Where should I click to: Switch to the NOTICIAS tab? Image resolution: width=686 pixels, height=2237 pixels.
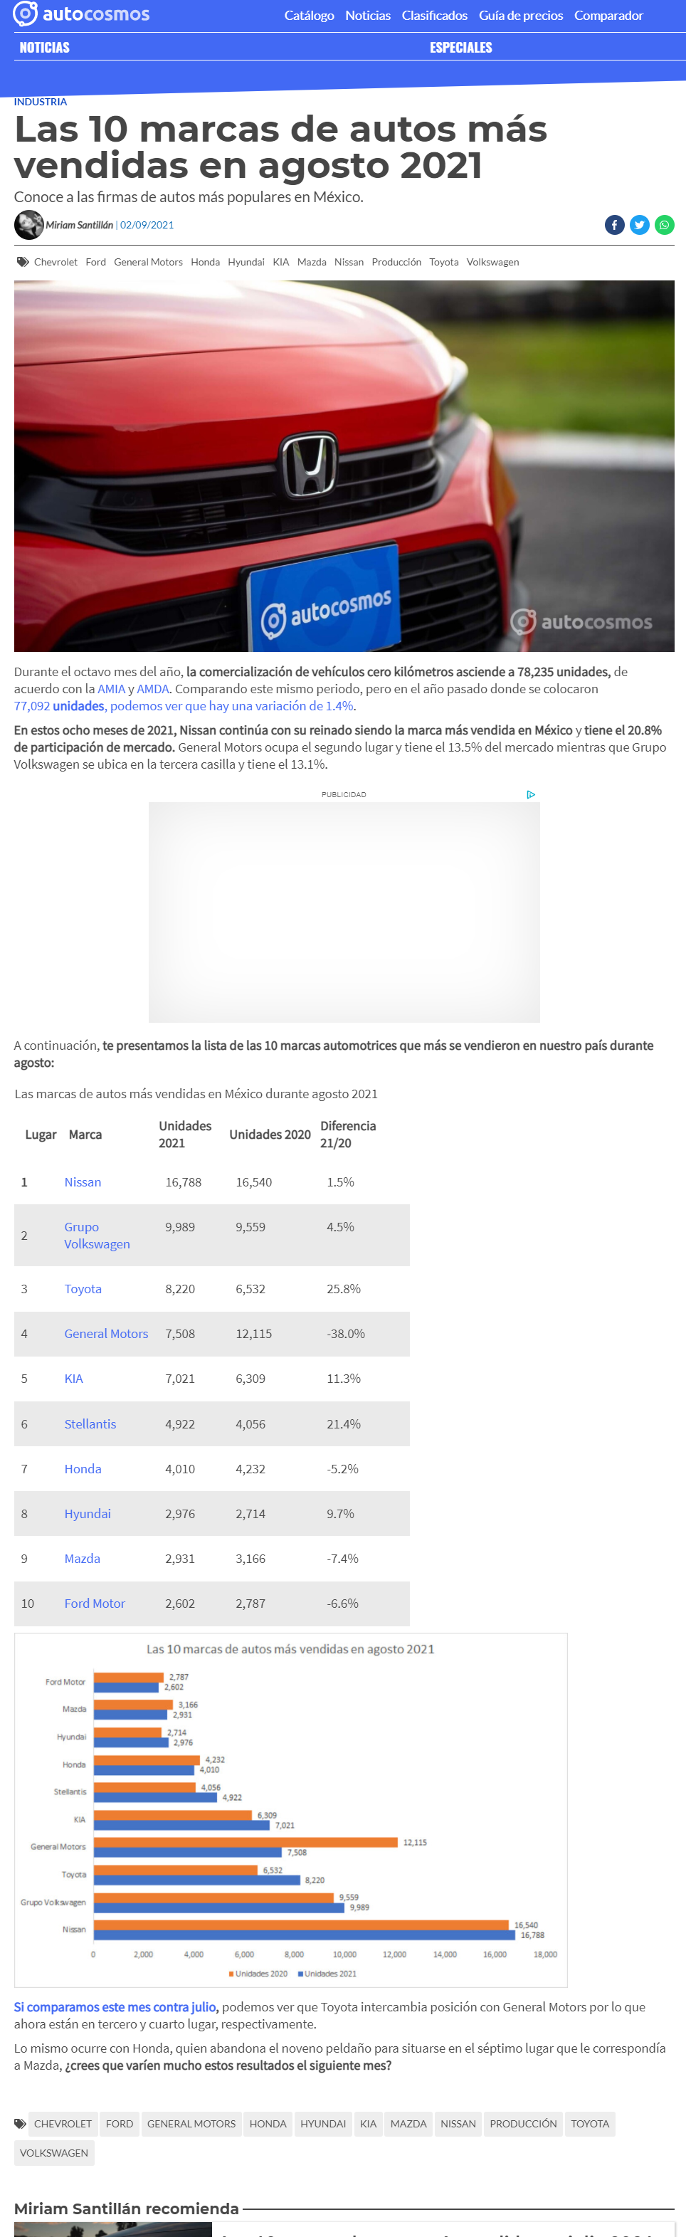tap(44, 48)
